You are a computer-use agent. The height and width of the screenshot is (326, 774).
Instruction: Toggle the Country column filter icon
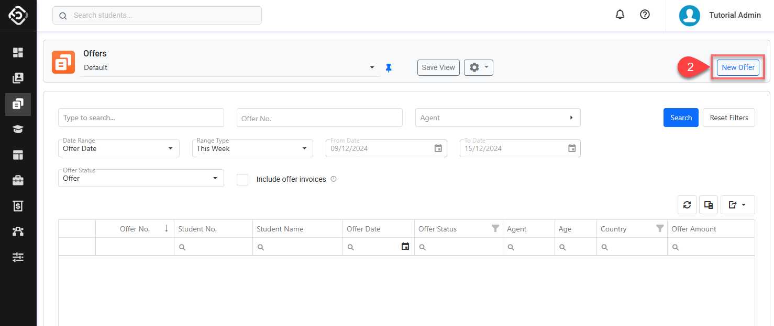coord(660,229)
